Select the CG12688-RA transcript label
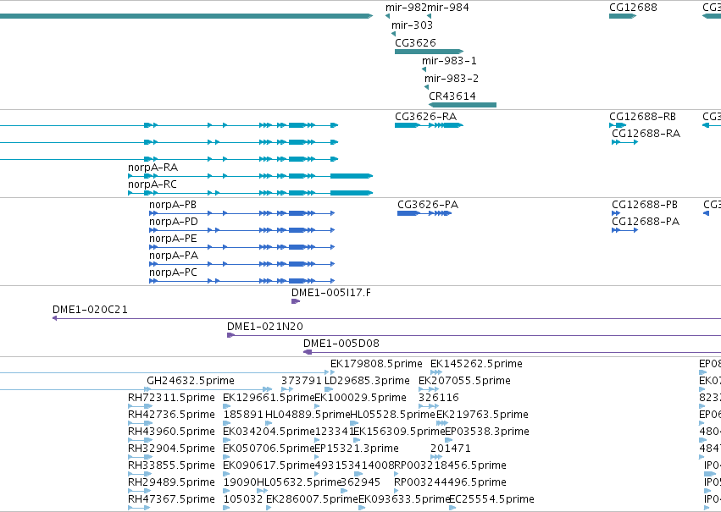 (646, 134)
